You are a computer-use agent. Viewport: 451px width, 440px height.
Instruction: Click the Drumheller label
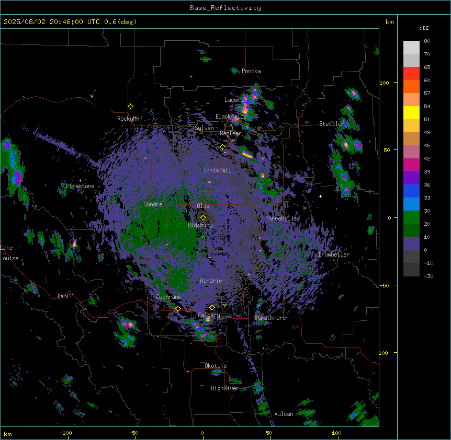pos(334,254)
